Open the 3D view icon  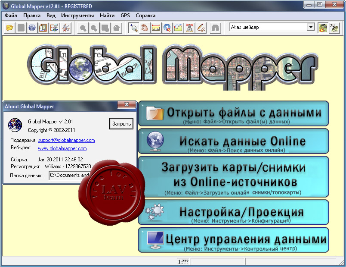(x=334, y=28)
